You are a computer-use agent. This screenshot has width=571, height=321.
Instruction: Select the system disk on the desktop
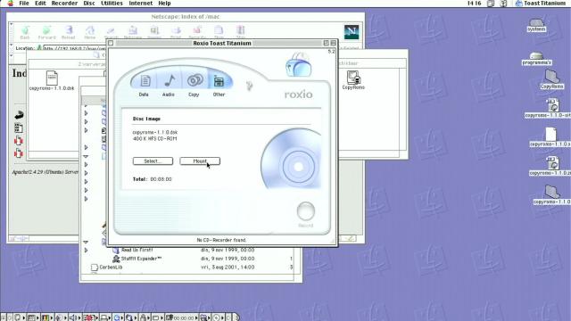tap(536, 26)
